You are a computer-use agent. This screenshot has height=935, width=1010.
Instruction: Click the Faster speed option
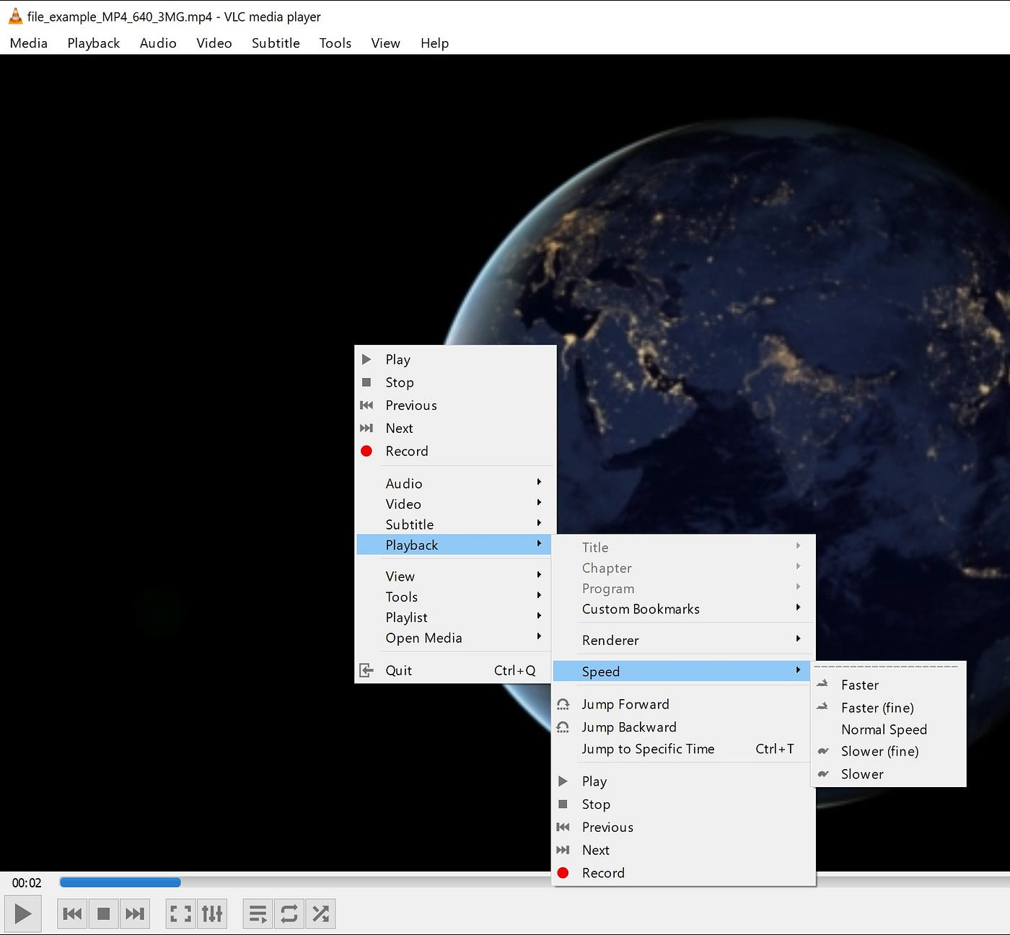pos(860,685)
